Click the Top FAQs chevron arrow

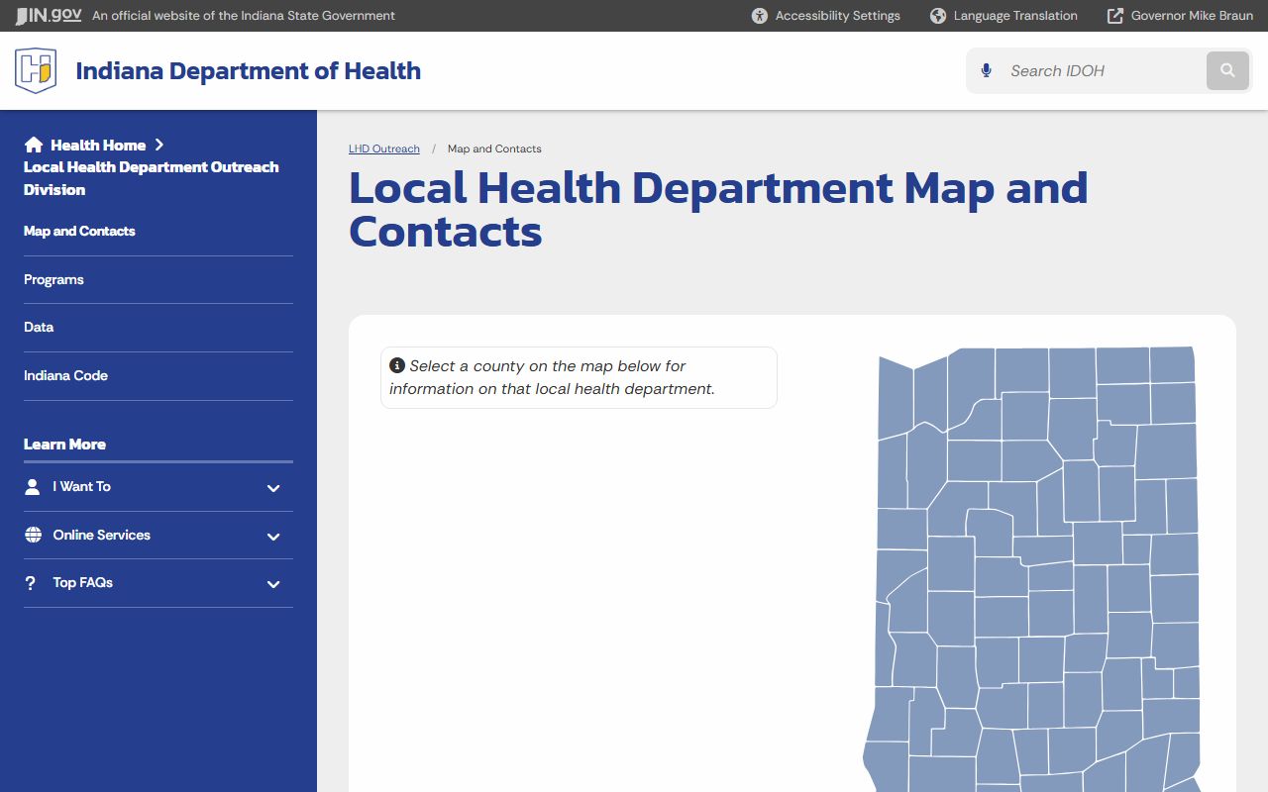click(x=273, y=584)
